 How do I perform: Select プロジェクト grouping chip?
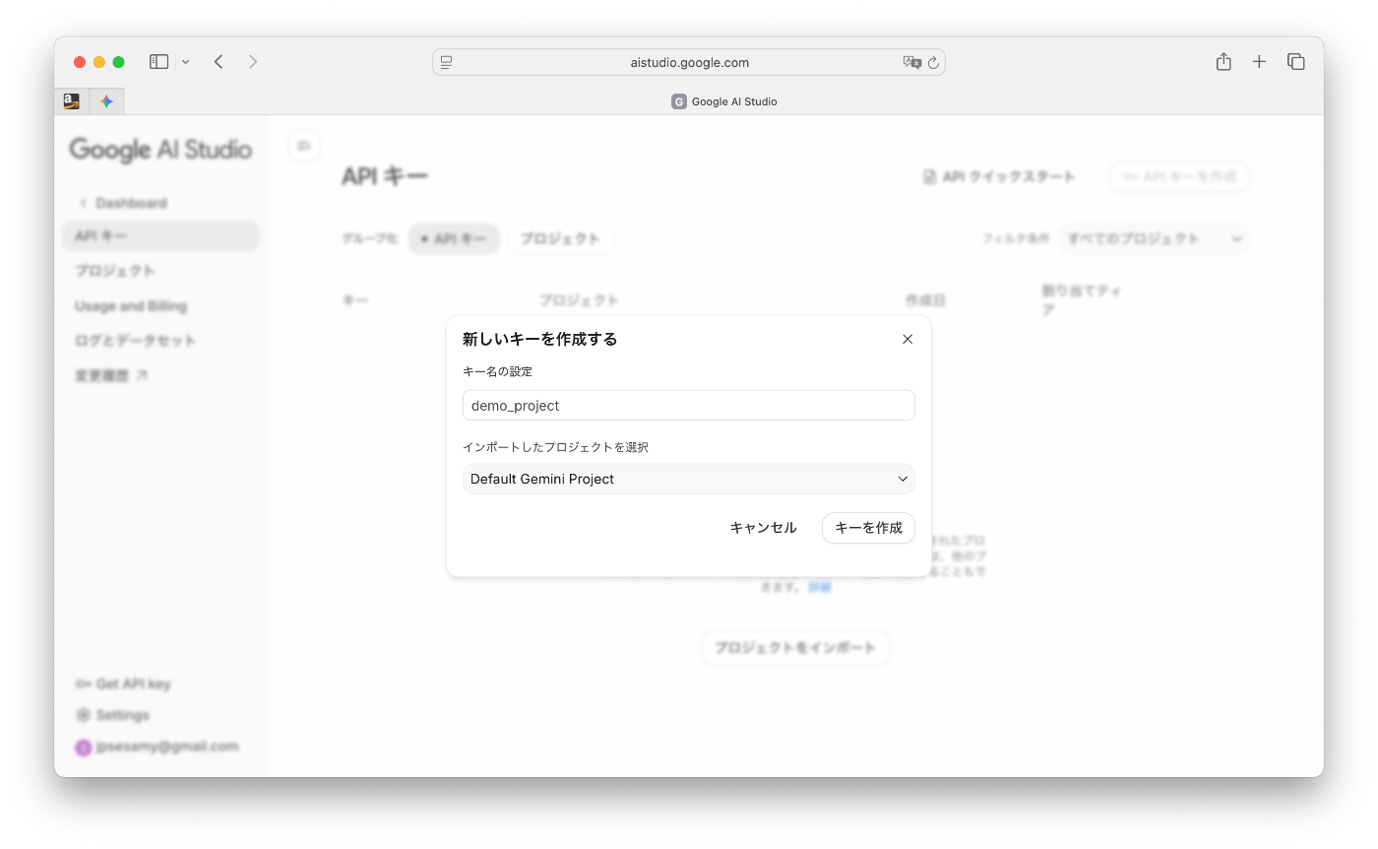[x=561, y=239]
